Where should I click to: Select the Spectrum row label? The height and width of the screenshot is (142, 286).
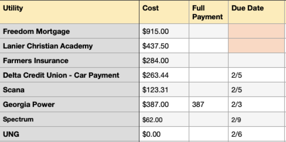point(69,119)
